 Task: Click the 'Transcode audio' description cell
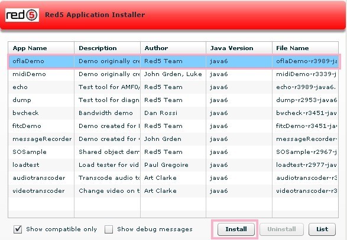[x=108, y=178]
